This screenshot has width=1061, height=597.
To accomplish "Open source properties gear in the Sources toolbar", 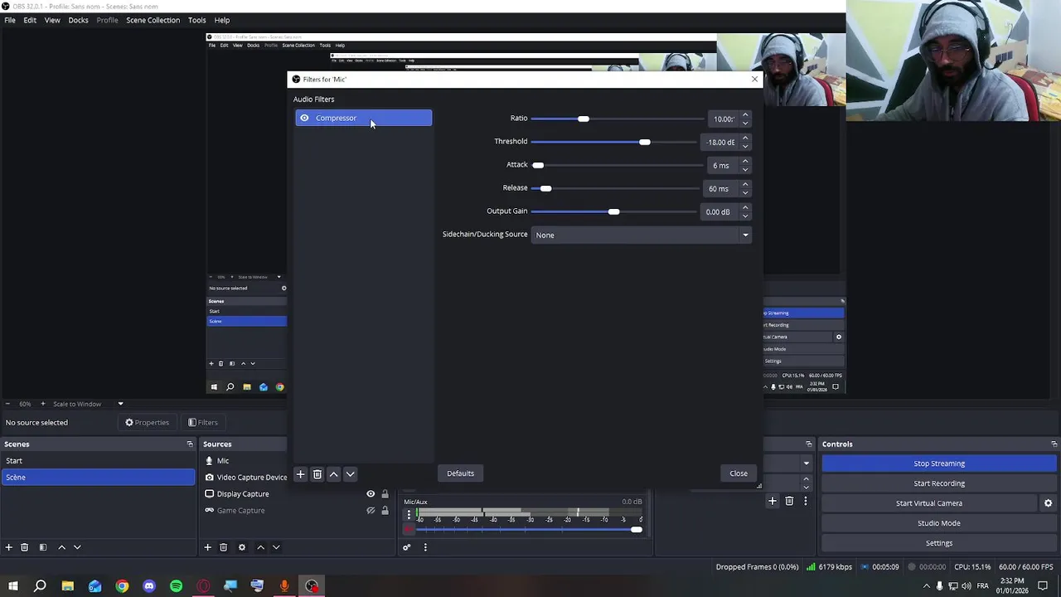I will pyautogui.click(x=241, y=547).
